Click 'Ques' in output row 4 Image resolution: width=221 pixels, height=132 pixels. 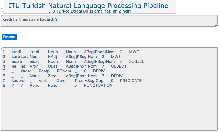53,66
